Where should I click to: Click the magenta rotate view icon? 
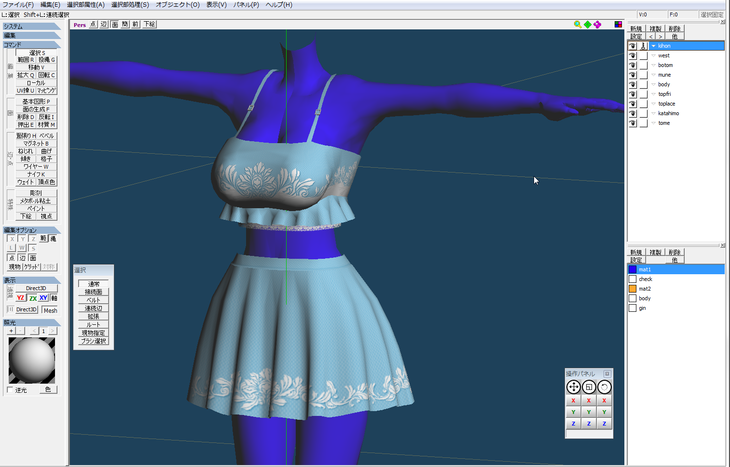[597, 25]
